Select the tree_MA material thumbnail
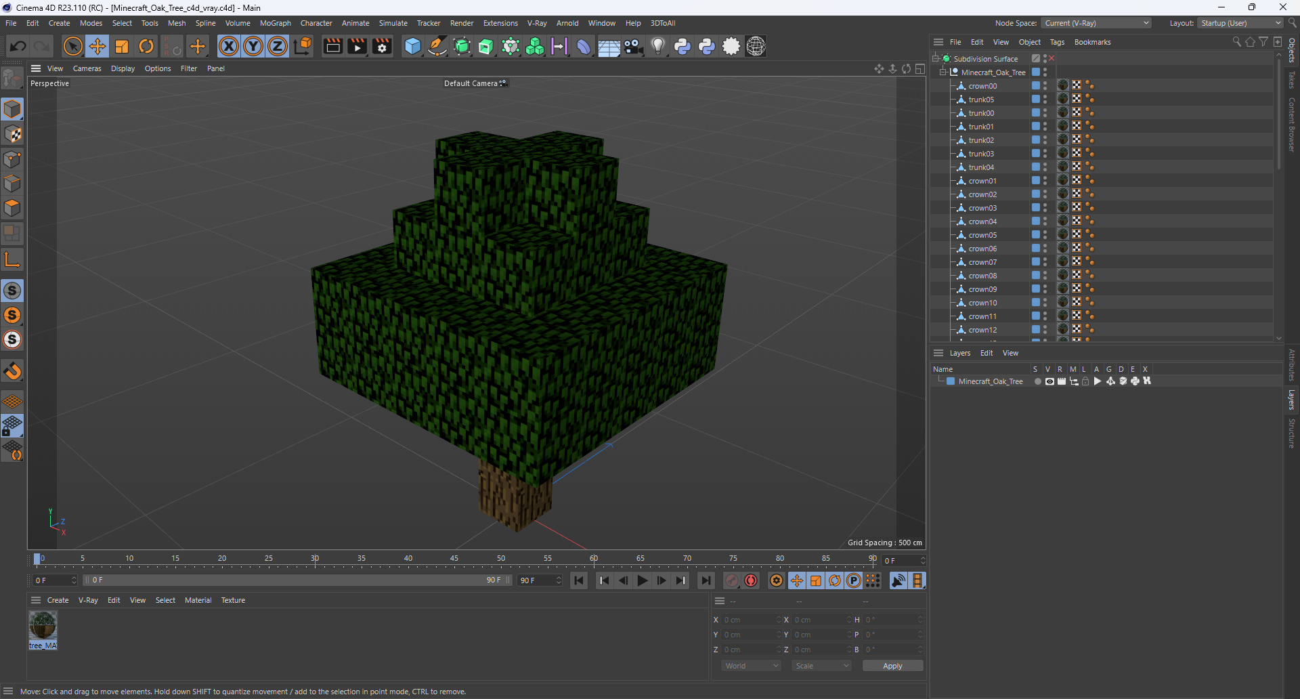 pyautogui.click(x=43, y=630)
